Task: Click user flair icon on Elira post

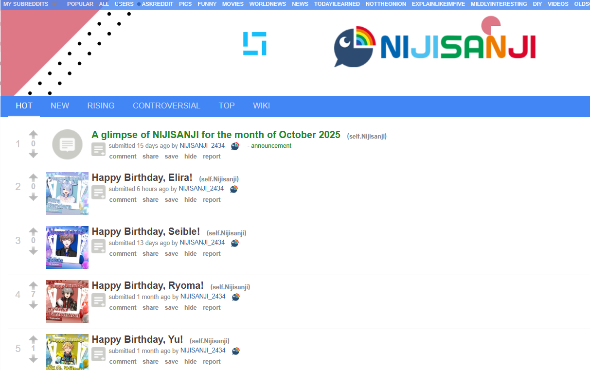Action: 234,189
